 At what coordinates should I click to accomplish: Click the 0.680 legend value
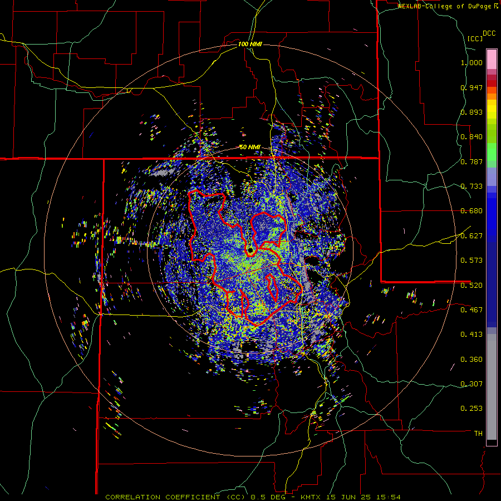coord(471,211)
